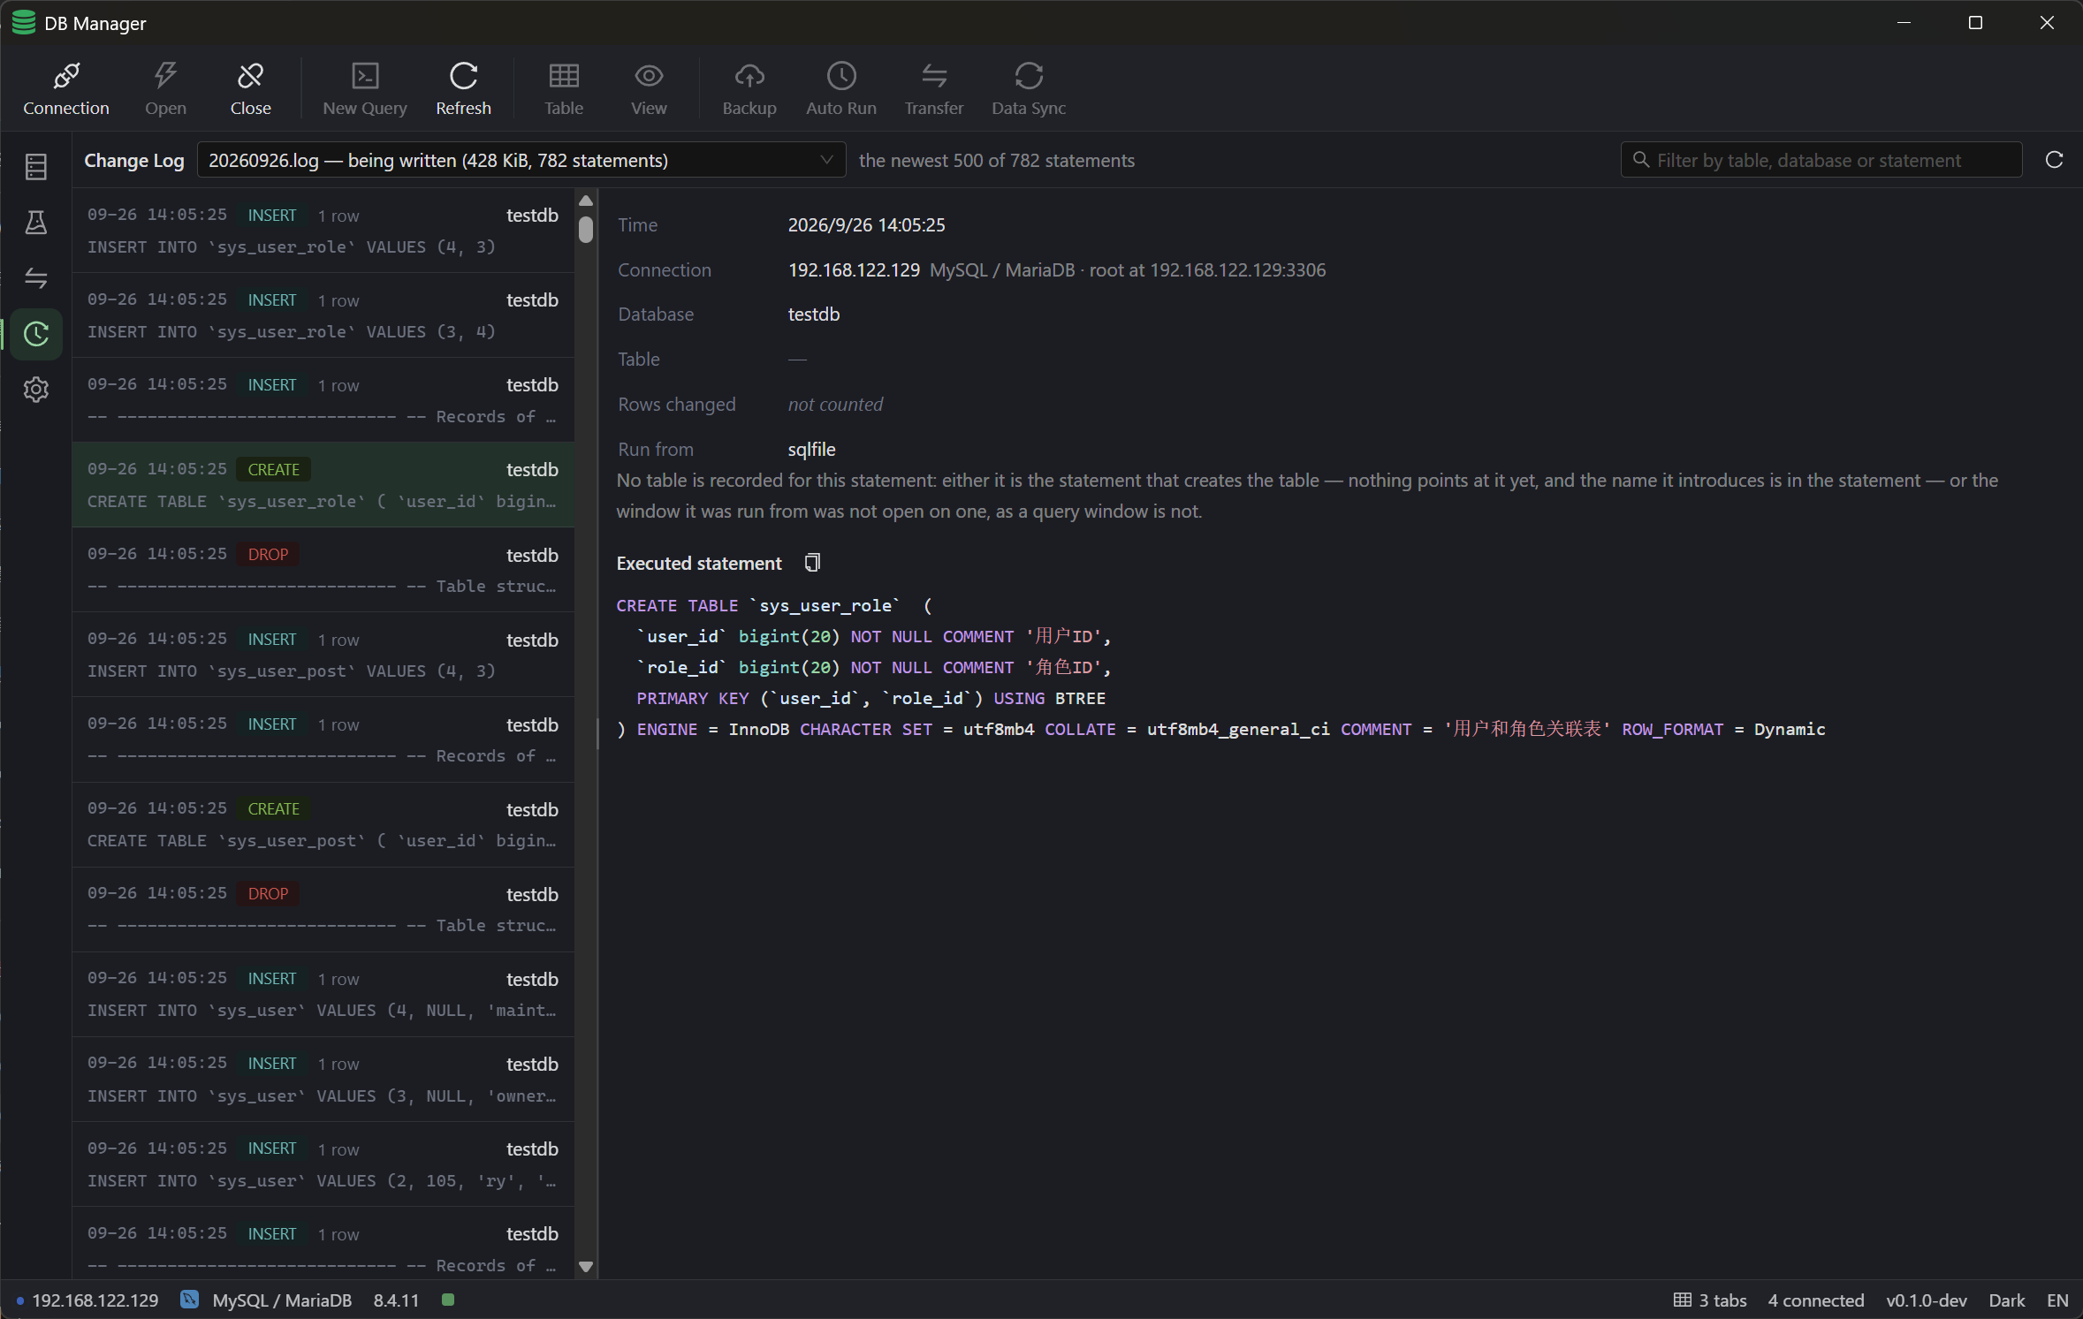2083x1319 pixels.
Task: Click the 4 connected status link
Action: coord(1815,1300)
